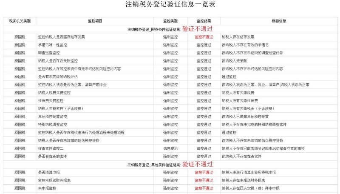Click the 监控结果 column header
Image resolution: width=340 pixels, height=194 pixels.
[x=204, y=21]
